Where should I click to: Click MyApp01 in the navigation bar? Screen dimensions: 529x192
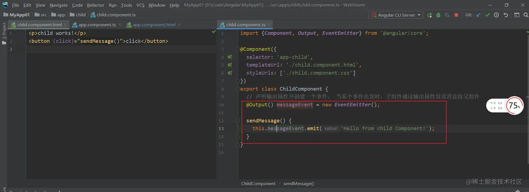(x=16, y=15)
